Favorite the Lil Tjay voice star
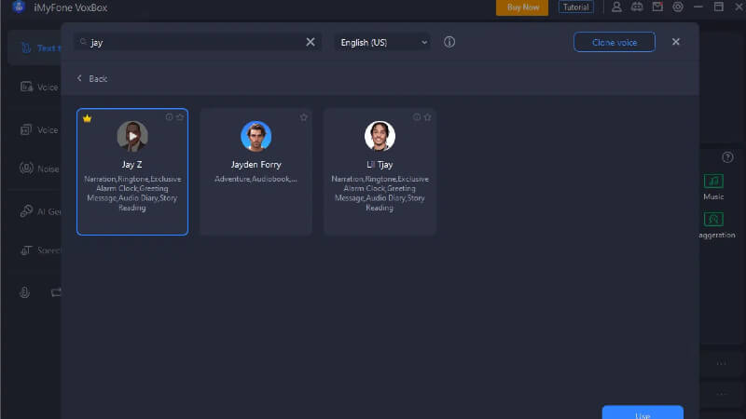The image size is (746, 419). click(427, 117)
